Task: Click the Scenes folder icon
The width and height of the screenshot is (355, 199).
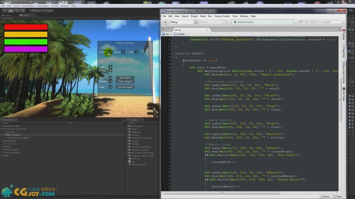Action: tap(130, 141)
